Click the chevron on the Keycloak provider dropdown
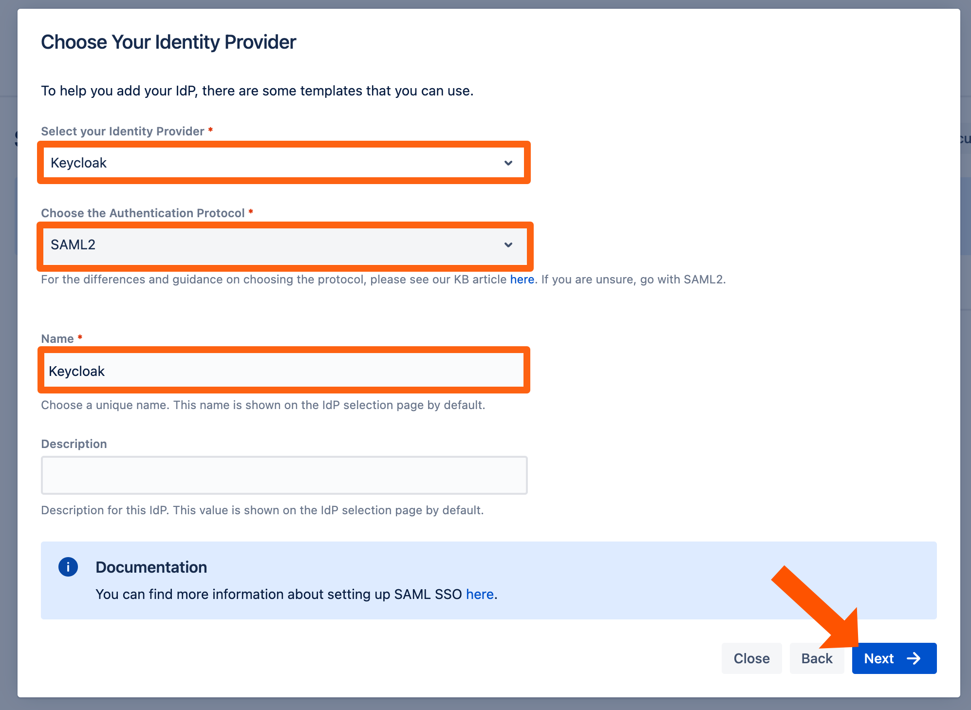 (x=508, y=163)
